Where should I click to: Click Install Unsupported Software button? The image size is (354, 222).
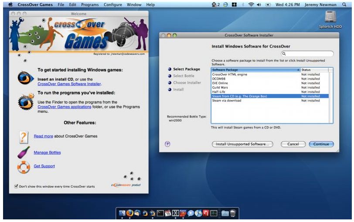click(242, 144)
